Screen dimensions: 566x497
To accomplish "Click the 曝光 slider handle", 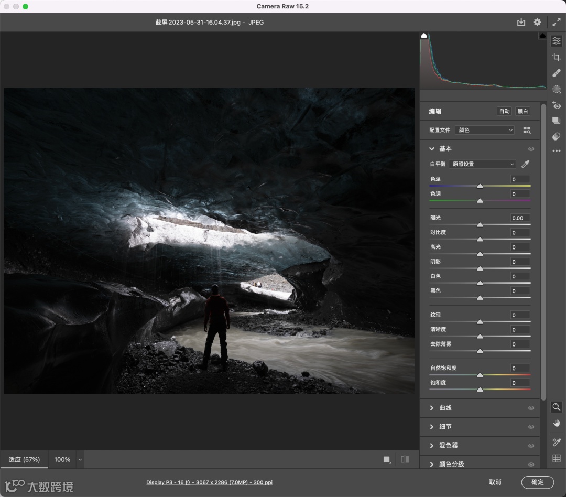I will (x=480, y=225).
